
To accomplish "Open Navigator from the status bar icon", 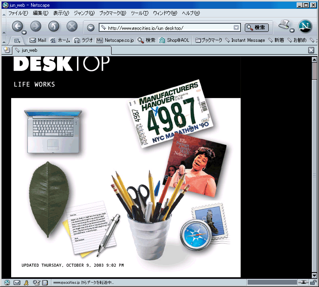I will (7, 282).
